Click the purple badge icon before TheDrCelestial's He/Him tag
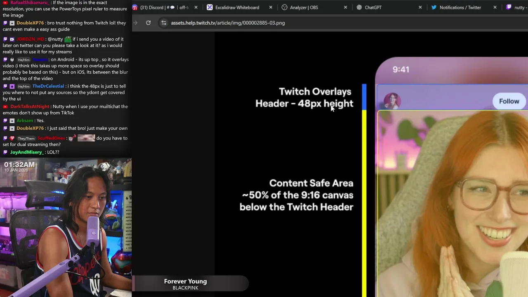The width and height of the screenshot is (528, 297). click(12, 86)
